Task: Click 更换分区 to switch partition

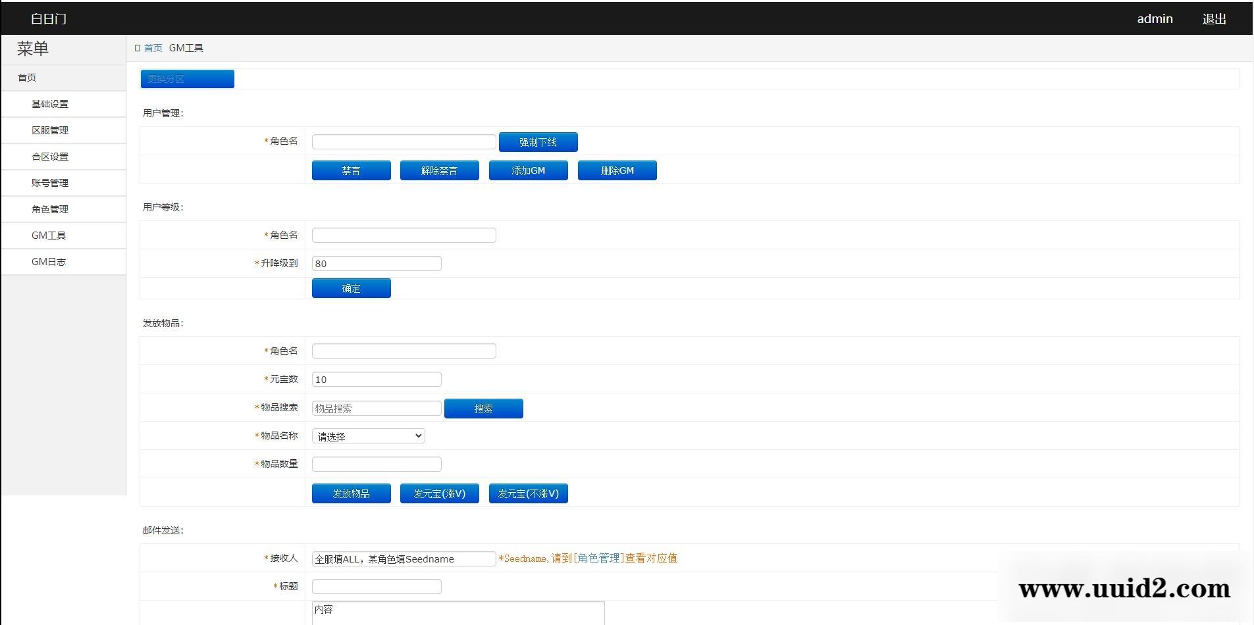Action: point(187,78)
